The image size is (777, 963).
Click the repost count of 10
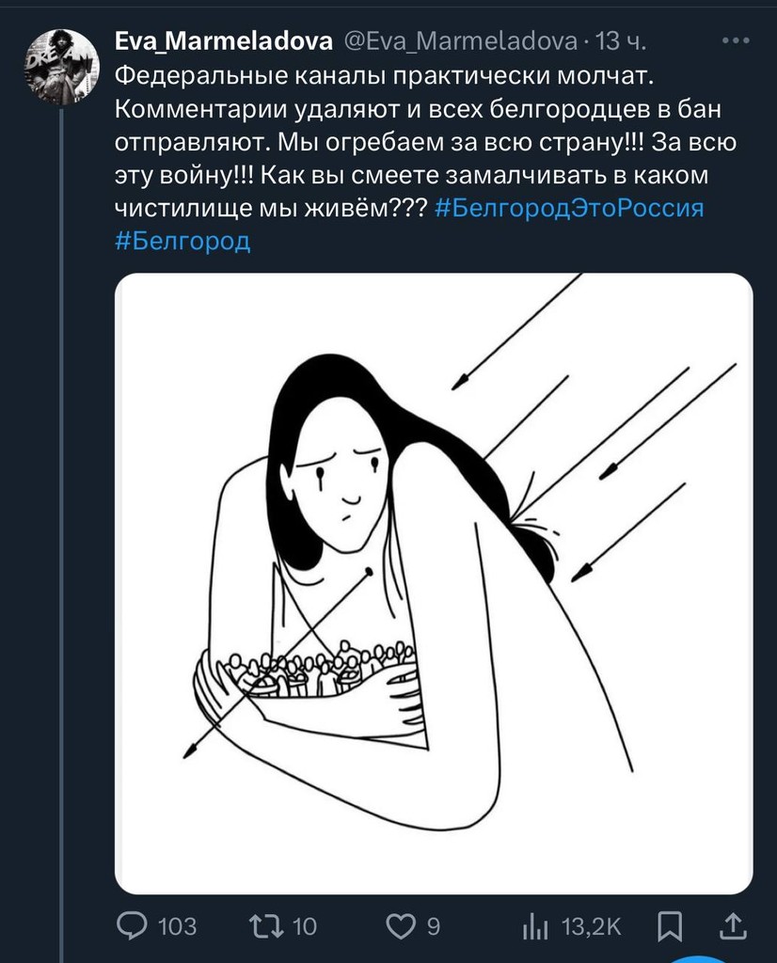[x=304, y=926]
